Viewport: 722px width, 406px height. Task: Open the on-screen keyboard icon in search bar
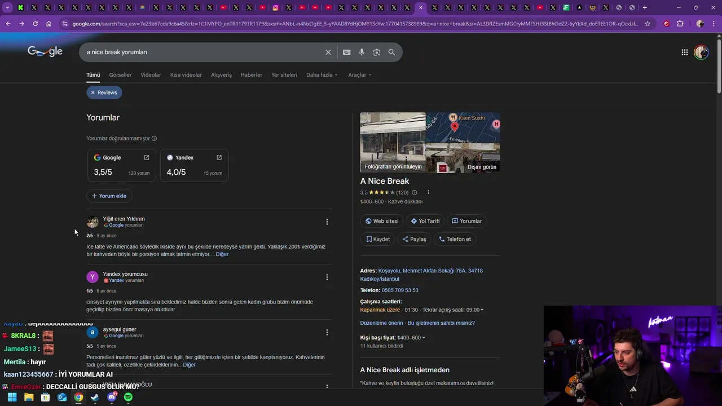tap(346, 52)
